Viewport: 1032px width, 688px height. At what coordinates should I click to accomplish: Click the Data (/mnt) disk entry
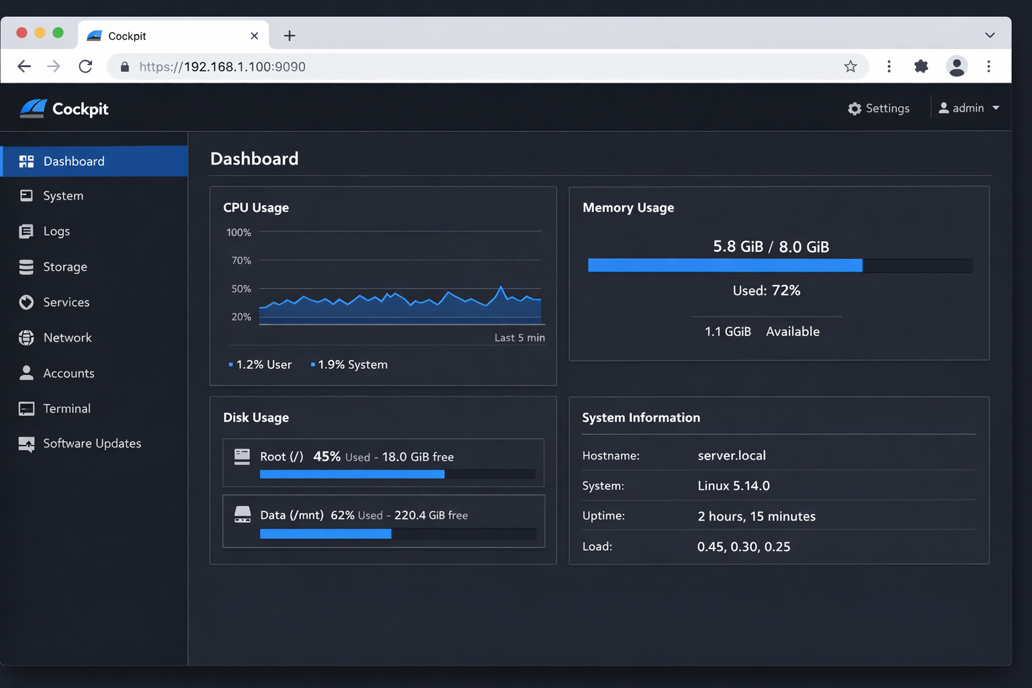[383, 521]
